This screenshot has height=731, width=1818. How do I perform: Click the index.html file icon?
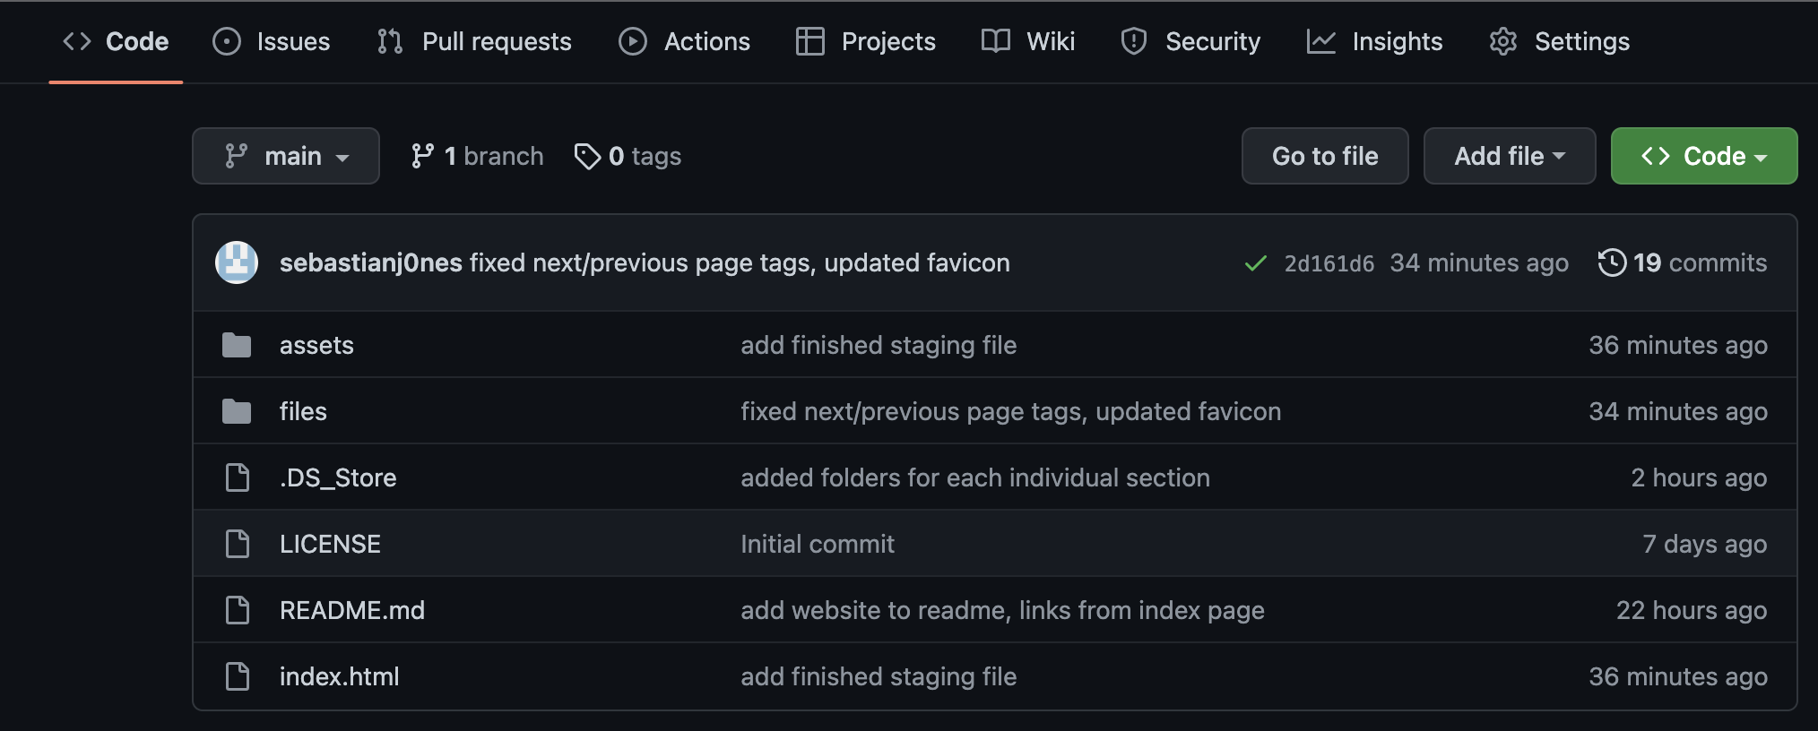238,676
